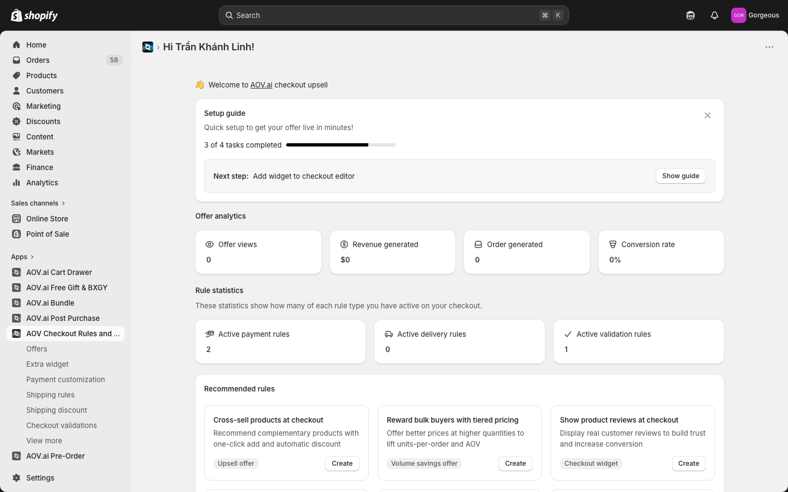Image resolution: width=788 pixels, height=492 pixels.
Task: Click the Content icon in sidebar
Action: (16, 137)
